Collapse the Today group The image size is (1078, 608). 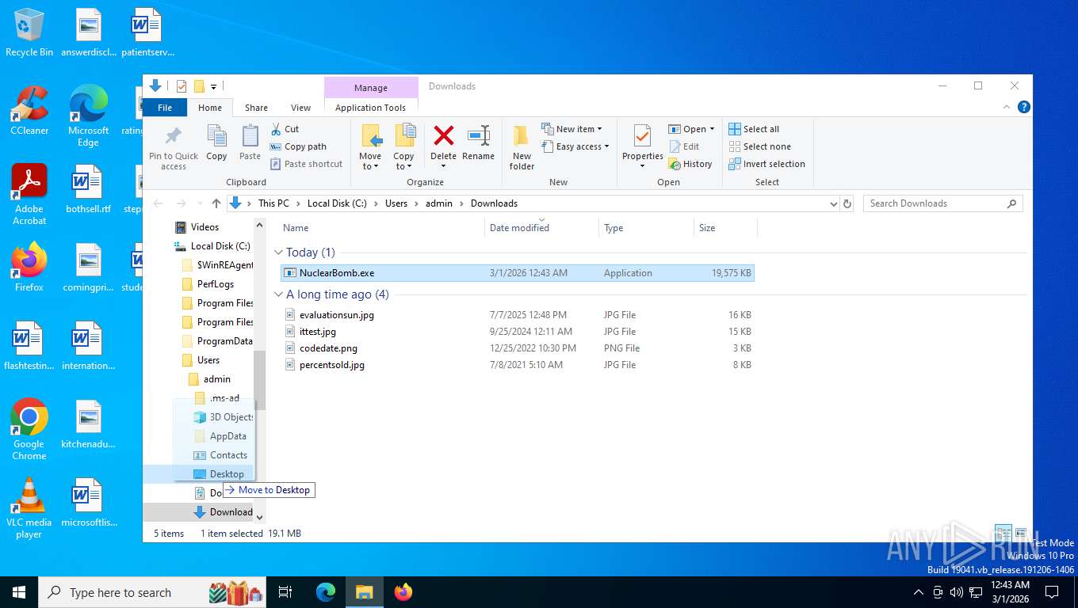click(278, 253)
